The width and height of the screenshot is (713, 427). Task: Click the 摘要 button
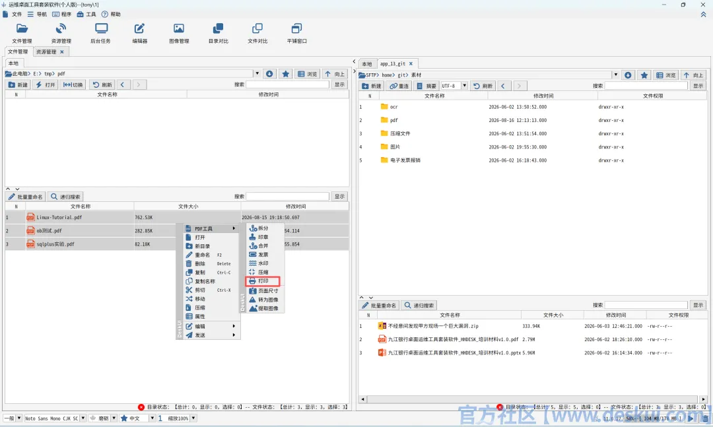[426, 86]
